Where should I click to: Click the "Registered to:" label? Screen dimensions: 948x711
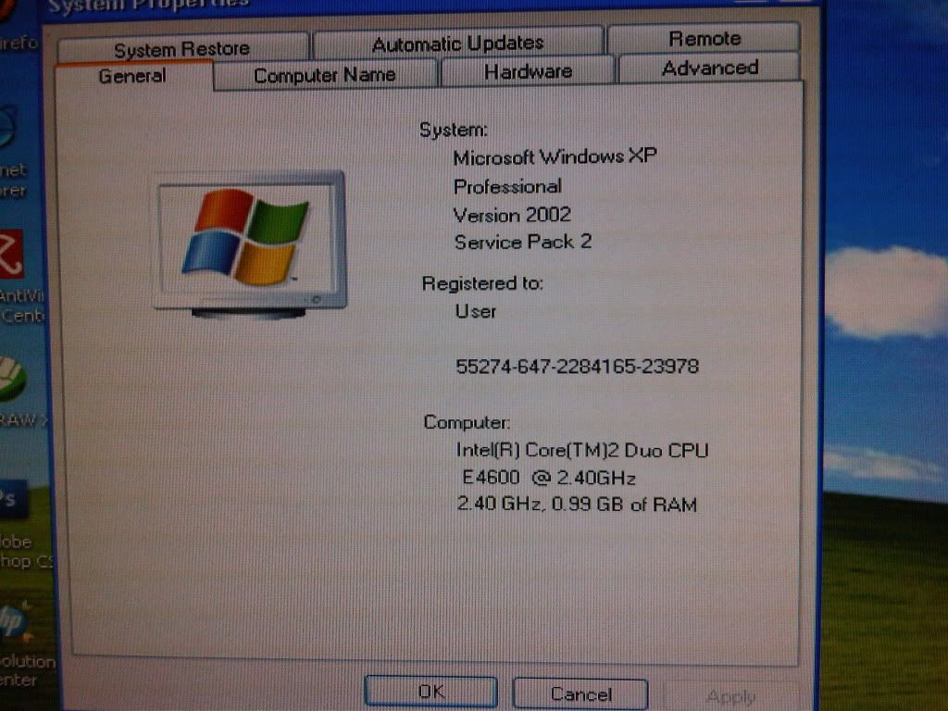click(x=482, y=283)
